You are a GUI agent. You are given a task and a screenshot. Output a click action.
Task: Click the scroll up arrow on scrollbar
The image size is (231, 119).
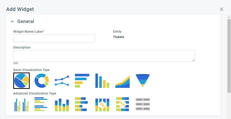pos(229,17)
